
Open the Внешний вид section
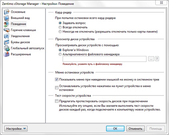(20, 18)
